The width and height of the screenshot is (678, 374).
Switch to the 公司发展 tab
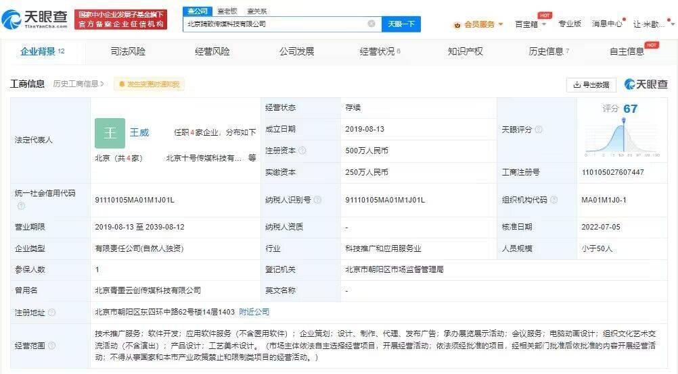coord(296,51)
